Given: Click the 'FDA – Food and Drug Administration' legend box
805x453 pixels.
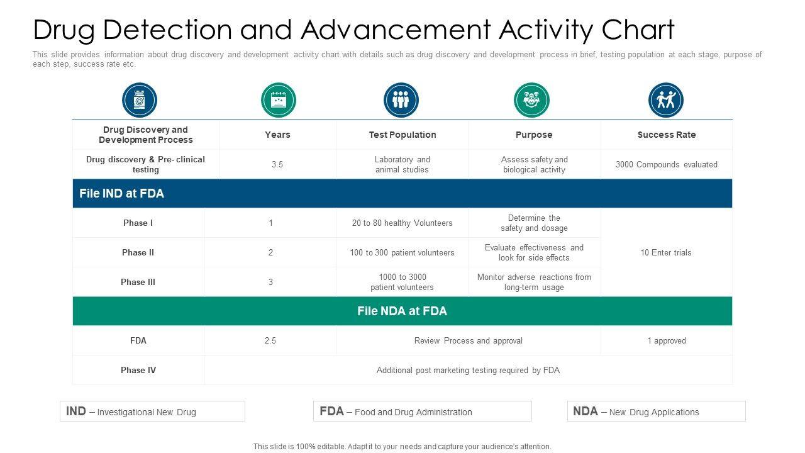Looking at the screenshot, I should click(423, 411).
